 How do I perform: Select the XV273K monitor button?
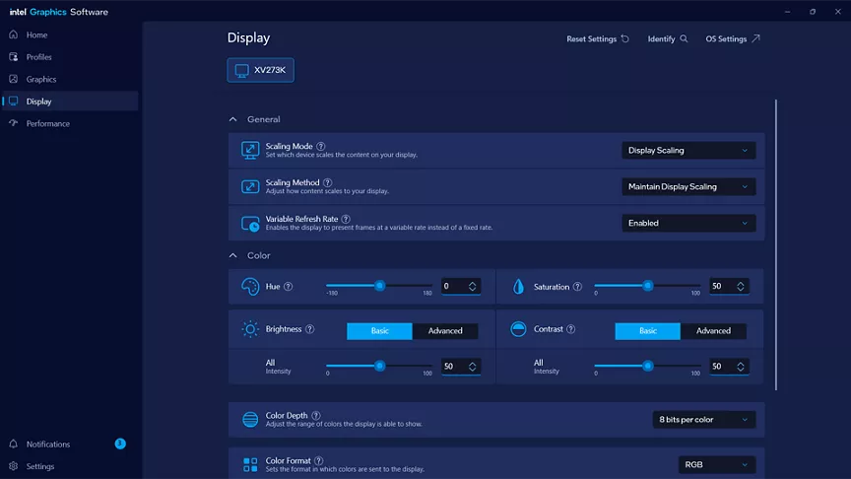tap(261, 70)
